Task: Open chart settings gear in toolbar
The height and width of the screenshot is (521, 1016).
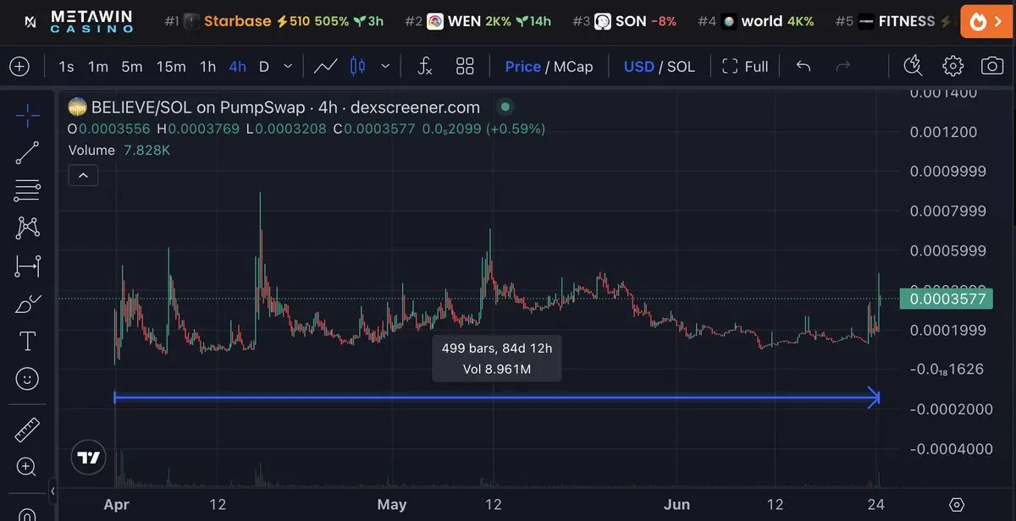Action: pos(953,66)
